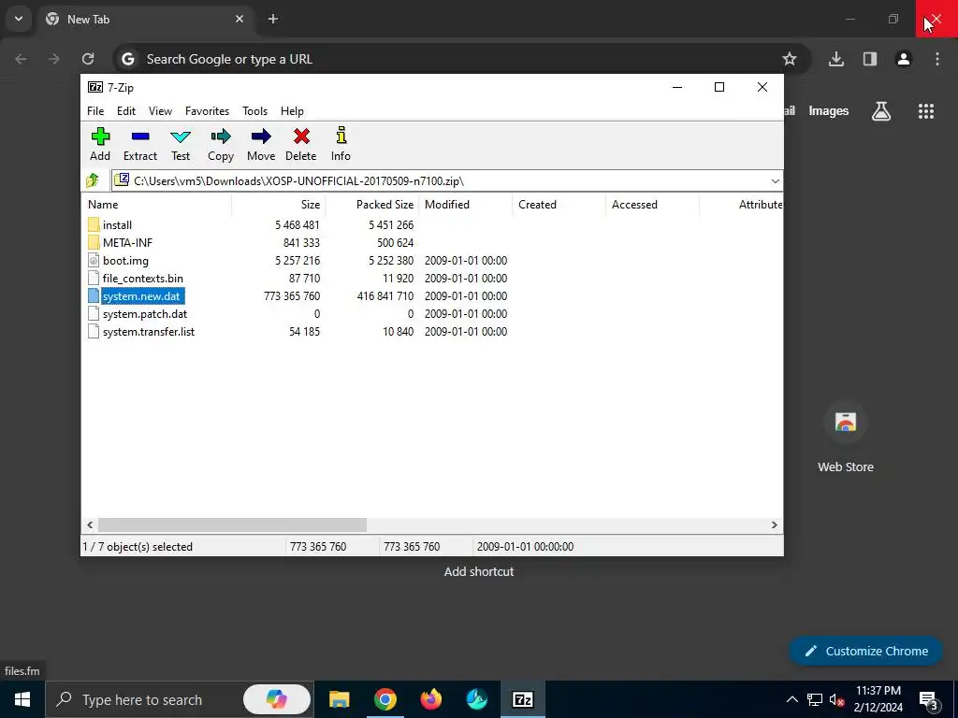
Task: Select the New Tab Chrome tab
Action: point(147,19)
